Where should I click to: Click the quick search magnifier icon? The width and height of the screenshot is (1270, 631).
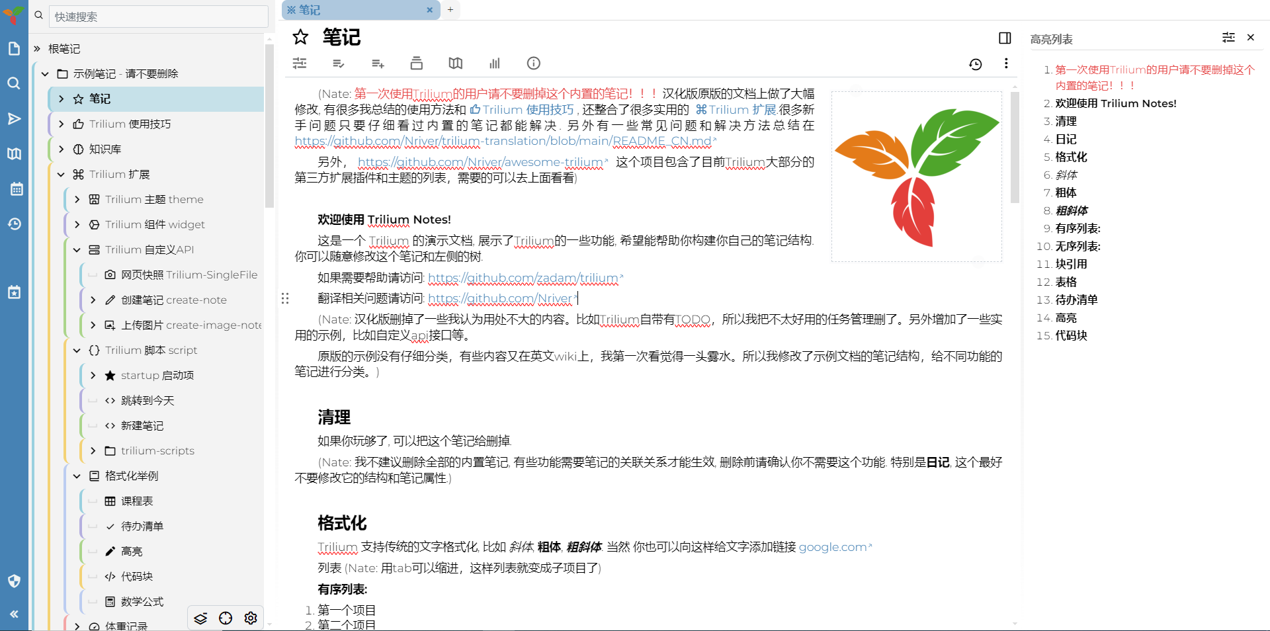(38, 15)
